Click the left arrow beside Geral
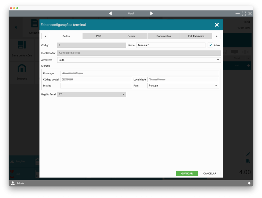The height and width of the screenshot is (198, 262). point(110,14)
